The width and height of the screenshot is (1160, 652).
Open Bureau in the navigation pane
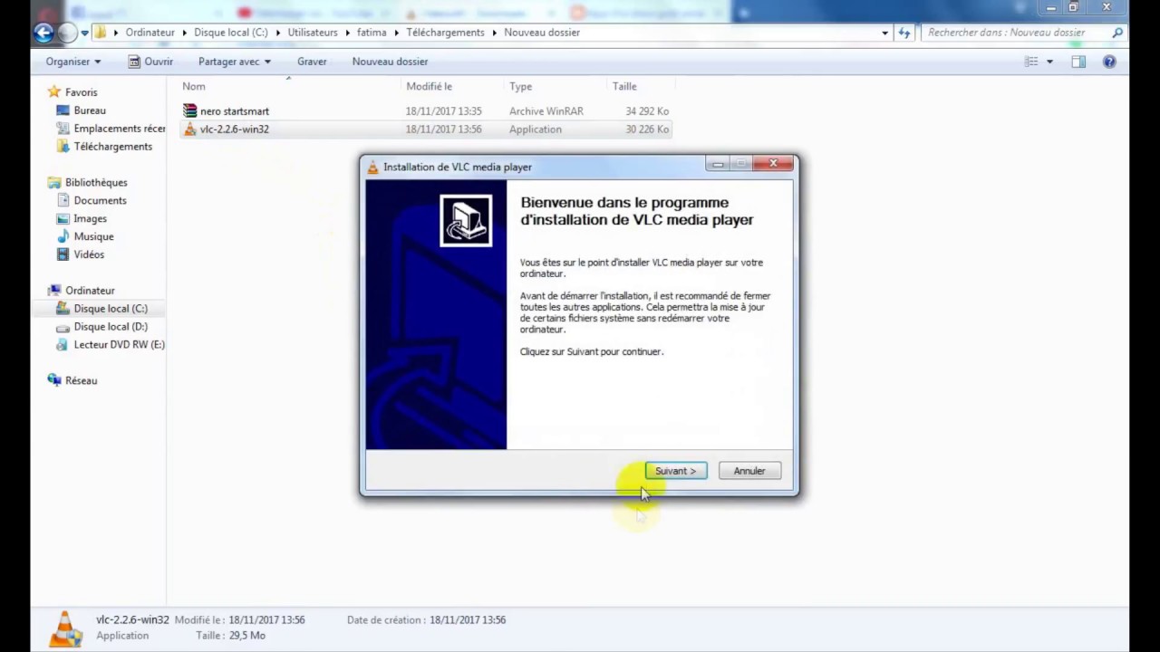click(90, 110)
